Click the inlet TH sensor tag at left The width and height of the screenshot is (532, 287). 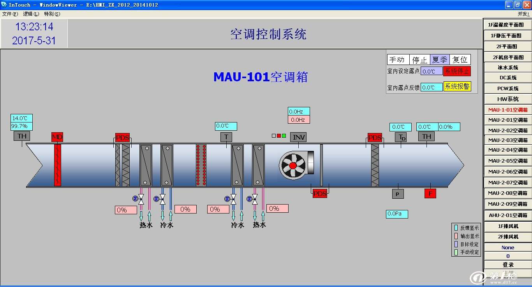pyautogui.click(x=22, y=136)
